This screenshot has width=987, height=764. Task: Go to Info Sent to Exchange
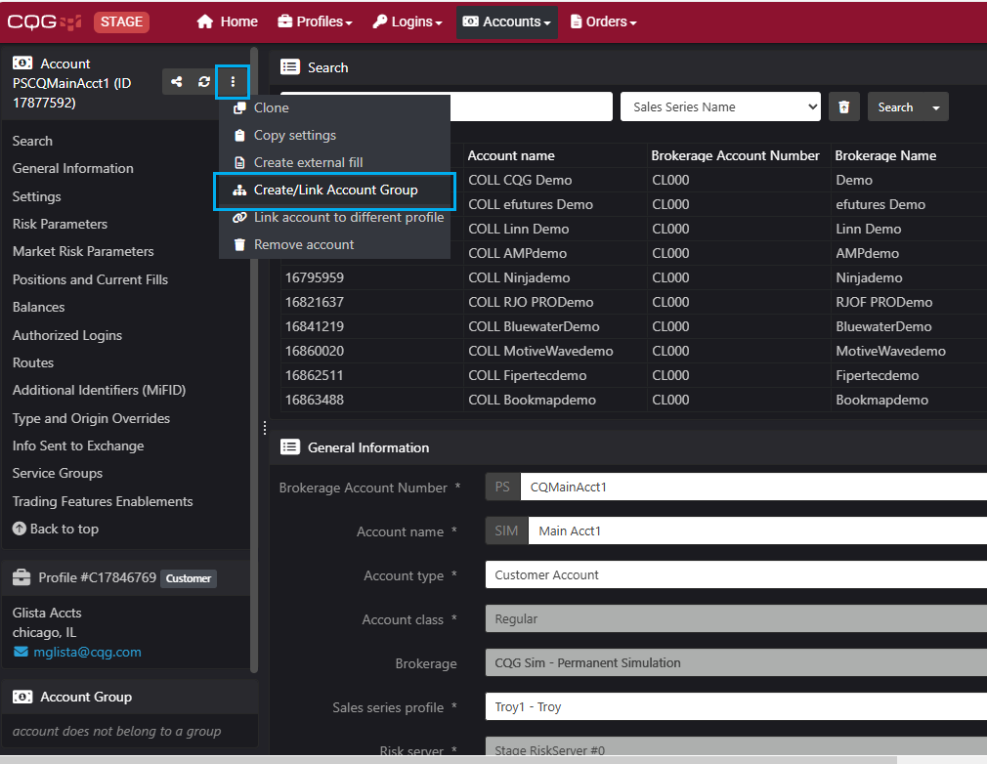point(78,446)
